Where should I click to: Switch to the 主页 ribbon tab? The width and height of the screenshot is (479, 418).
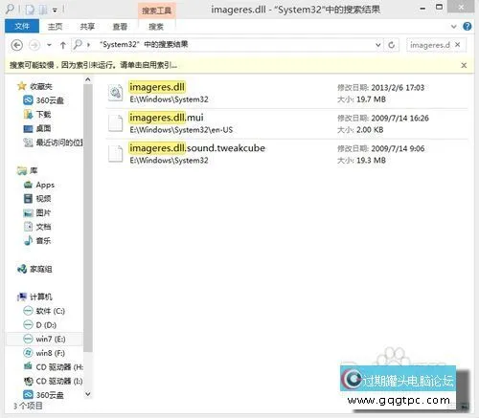[x=55, y=27]
